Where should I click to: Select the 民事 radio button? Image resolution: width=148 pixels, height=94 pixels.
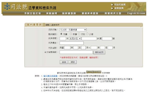[x=71, y=34]
